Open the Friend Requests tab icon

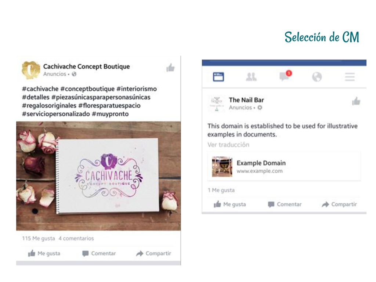point(251,77)
